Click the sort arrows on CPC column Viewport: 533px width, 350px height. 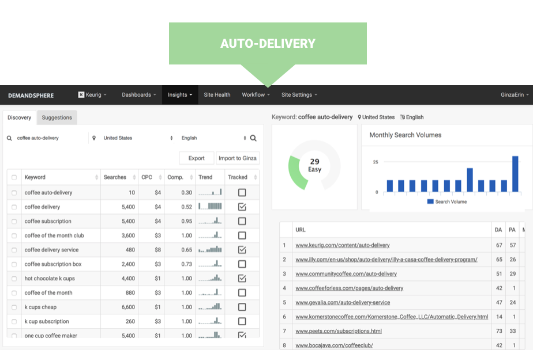[x=157, y=177]
